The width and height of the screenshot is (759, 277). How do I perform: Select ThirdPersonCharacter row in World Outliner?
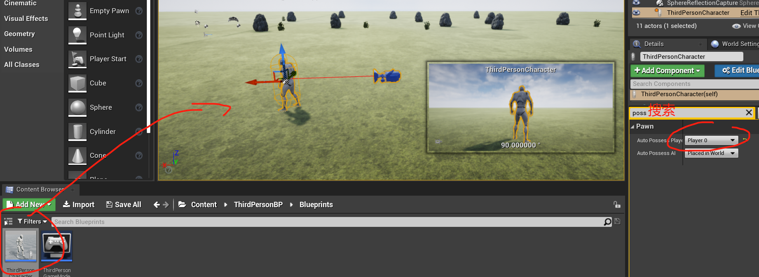[x=696, y=13]
